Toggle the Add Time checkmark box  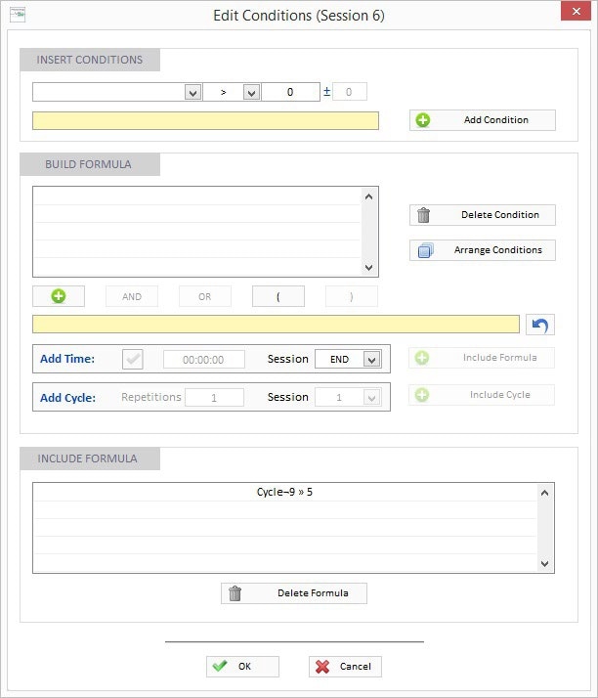134,359
